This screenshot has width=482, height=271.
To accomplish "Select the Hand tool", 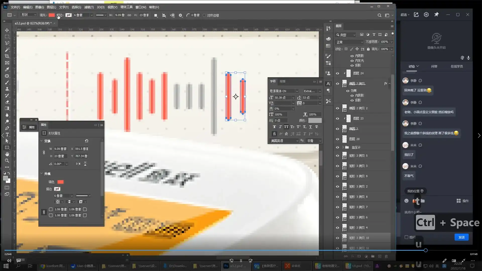I will [7, 154].
